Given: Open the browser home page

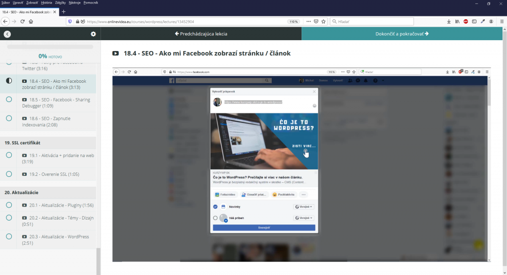Looking at the screenshot, I should pos(31,21).
